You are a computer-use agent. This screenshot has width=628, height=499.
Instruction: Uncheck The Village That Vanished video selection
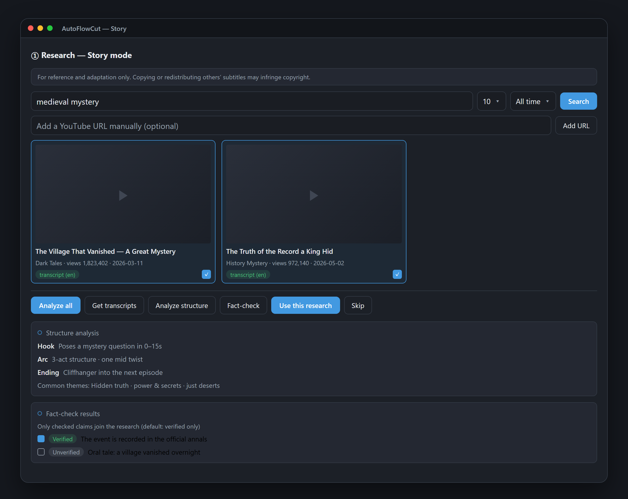point(206,274)
